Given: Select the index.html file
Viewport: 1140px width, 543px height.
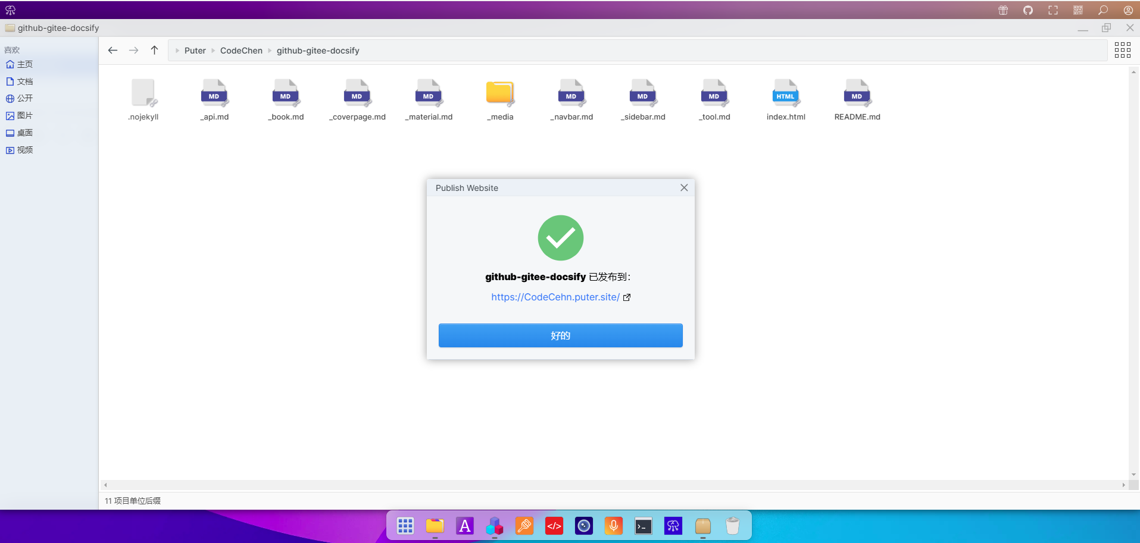Looking at the screenshot, I should (786, 100).
